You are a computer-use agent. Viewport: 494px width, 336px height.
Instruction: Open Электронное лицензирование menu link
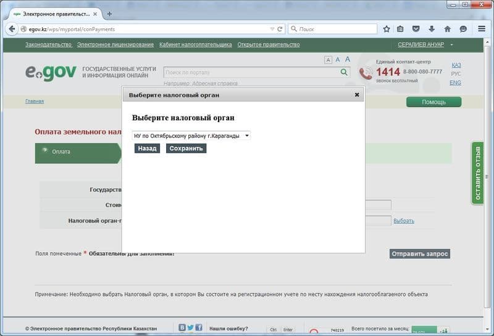pyautogui.click(x=115, y=44)
